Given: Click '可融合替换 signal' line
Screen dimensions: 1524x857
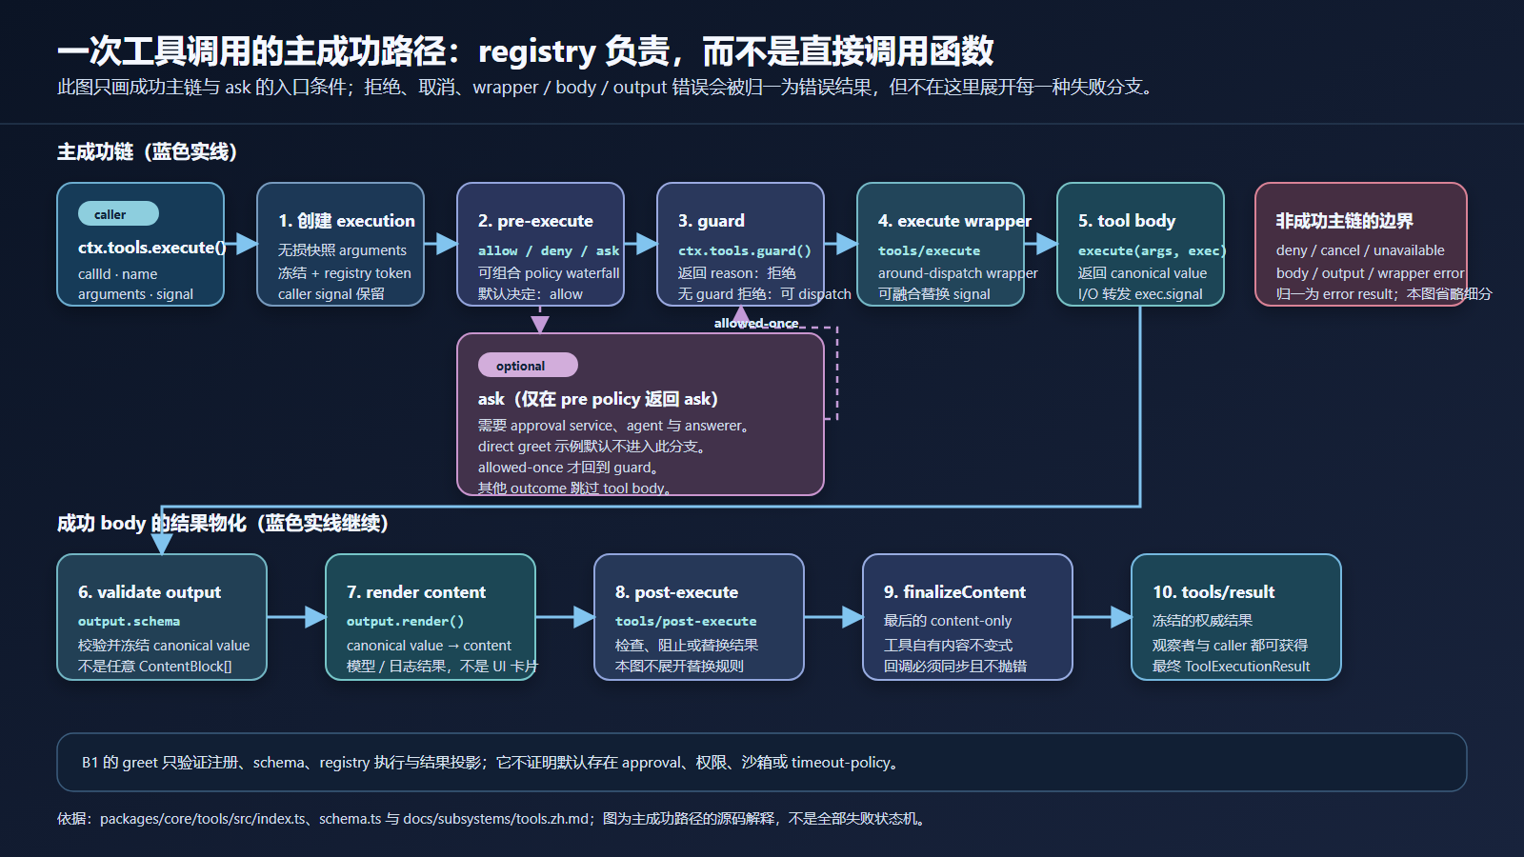Looking at the screenshot, I should pos(934,294).
